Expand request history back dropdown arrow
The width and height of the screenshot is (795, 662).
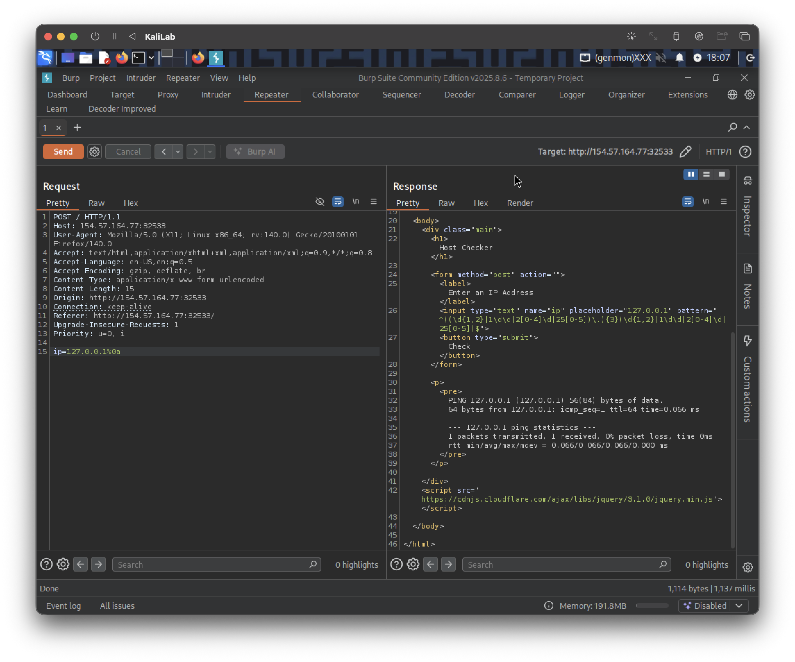pos(178,151)
